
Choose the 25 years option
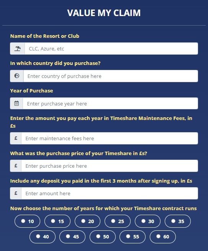pyautogui.click(x=118, y=221)
